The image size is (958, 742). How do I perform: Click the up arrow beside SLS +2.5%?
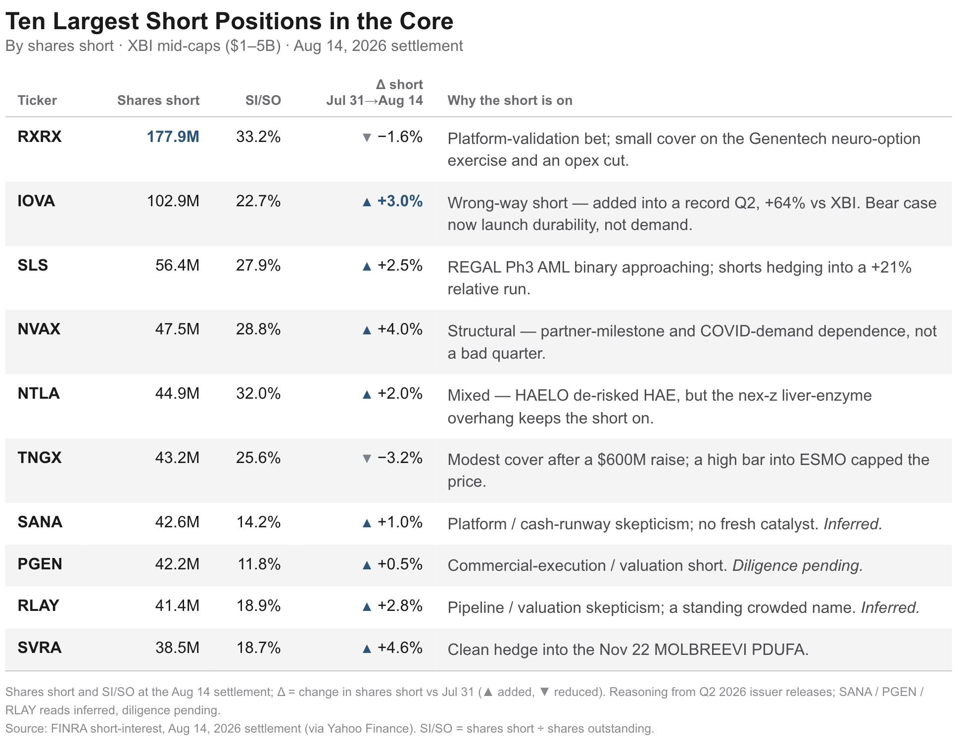click(367, 266)
